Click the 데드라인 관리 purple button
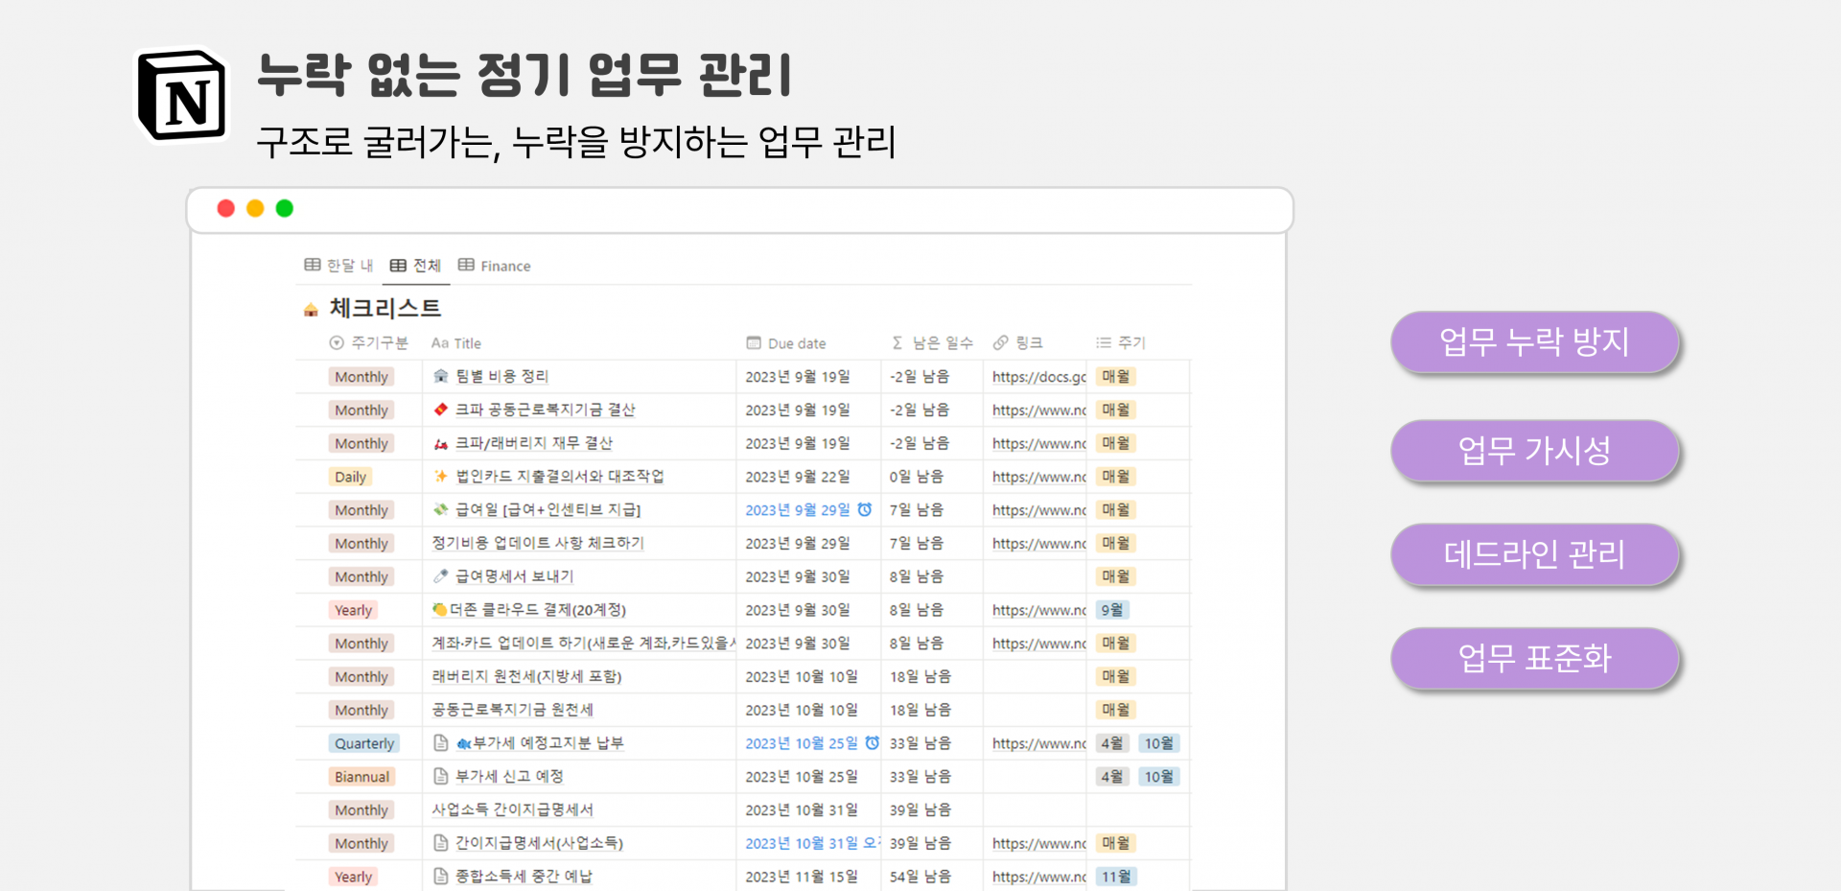 point(1534,554)
